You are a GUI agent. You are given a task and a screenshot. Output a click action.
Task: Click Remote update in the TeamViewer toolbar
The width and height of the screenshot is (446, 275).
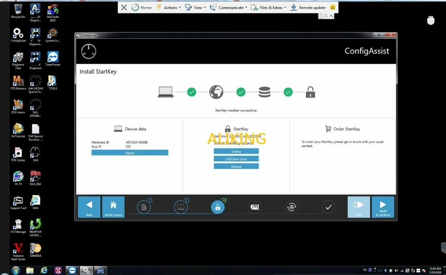(308, 8)
